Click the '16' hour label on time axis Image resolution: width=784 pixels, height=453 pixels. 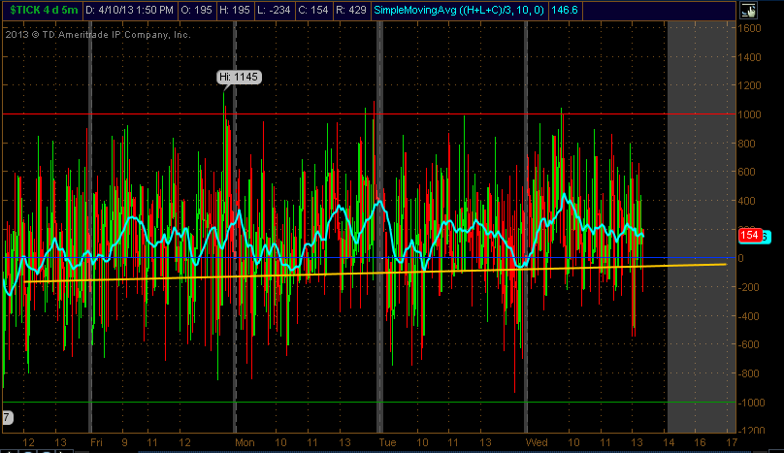pyautogui.click(x=700, y=442)
